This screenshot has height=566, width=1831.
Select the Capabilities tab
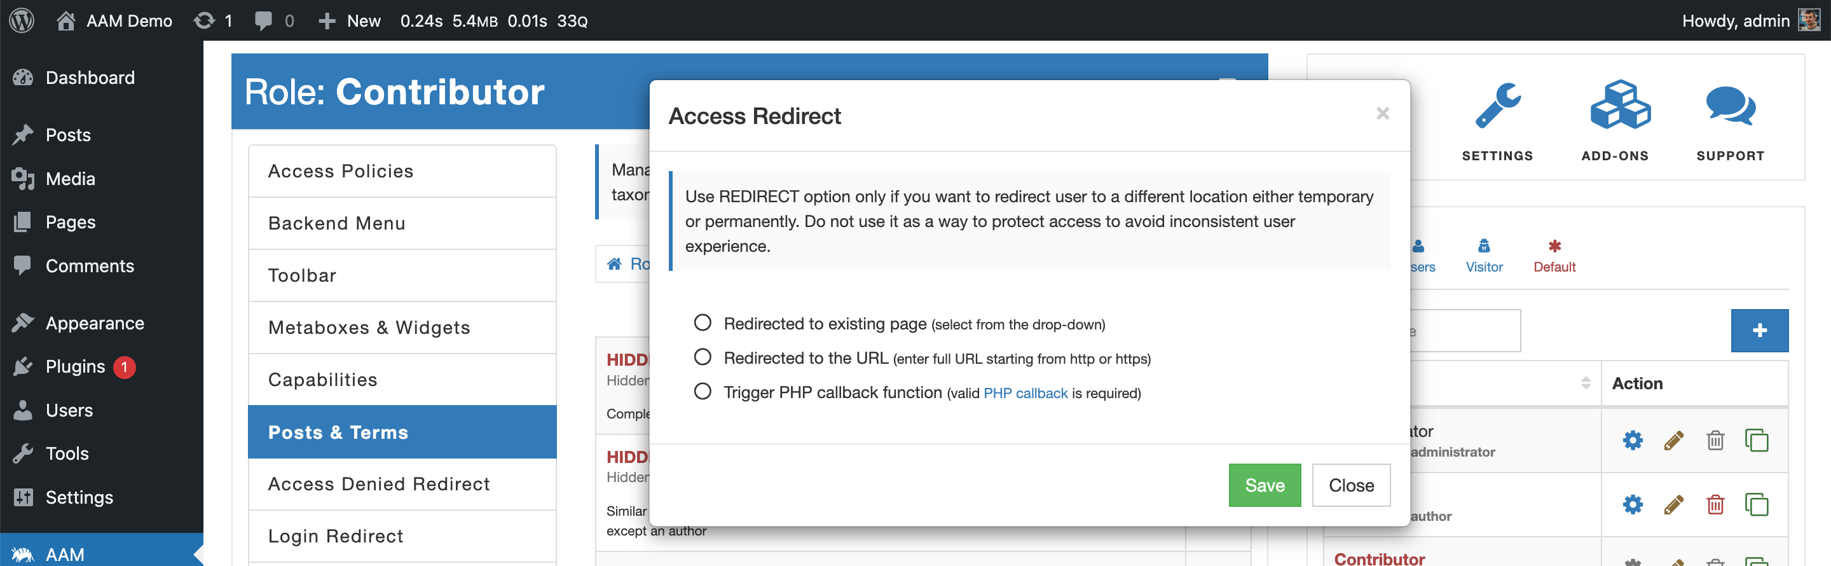(x=402, y=380)
